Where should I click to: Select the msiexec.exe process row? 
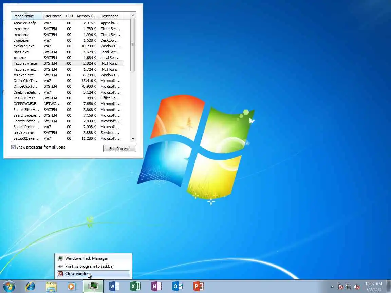point(67,75)
